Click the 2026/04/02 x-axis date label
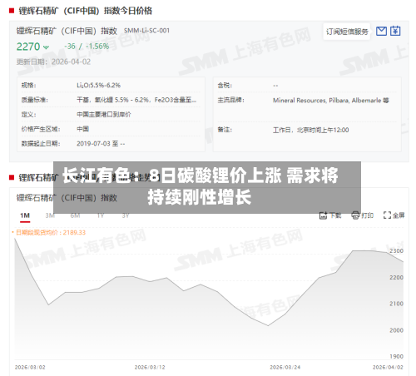Screen dimensions: 416x376 pyautogui.click(x=388, y=367)
